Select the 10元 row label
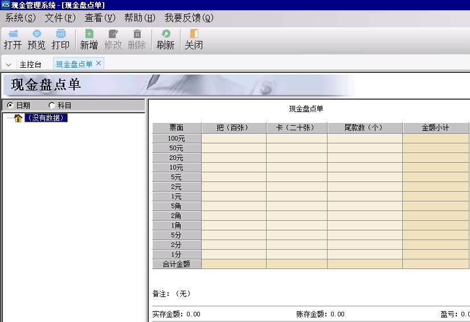 (x=177, y=168)
